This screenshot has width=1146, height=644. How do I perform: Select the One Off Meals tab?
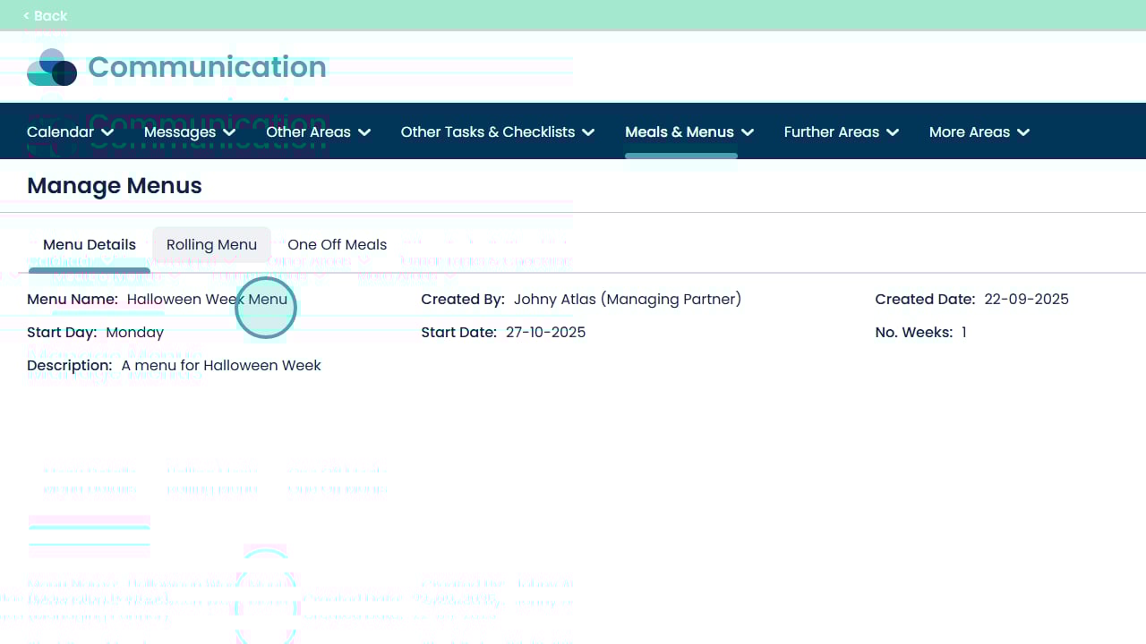pyautogui.click(x=338, y=245)
